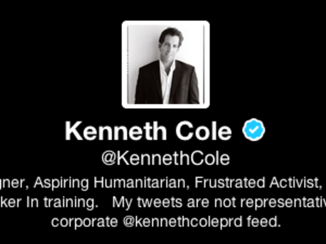Click the @KennethCole username handle
Screen dimensions: 326x244
pyautogui.click(x=166, y=159)
